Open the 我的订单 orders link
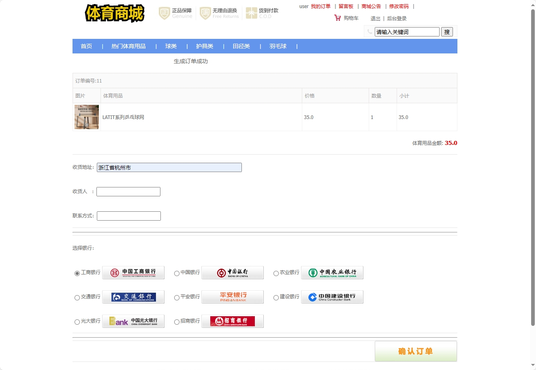 [320, 6]
